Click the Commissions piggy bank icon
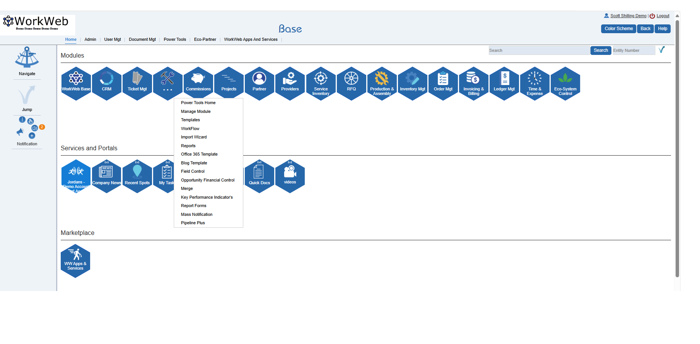The height and width of the screenshot is (344, 700). 198,79
